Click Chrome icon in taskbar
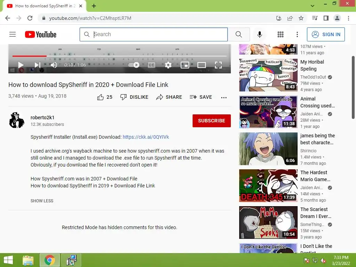 click(50, 260)
